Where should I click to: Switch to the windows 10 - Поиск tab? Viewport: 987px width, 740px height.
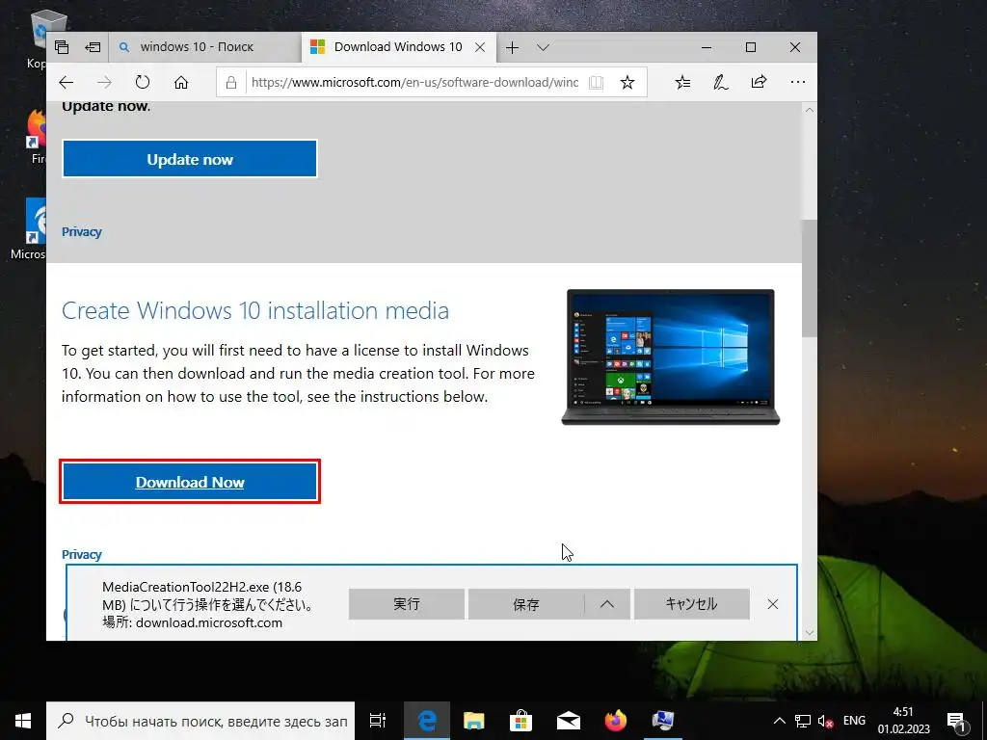coord(205,47)
